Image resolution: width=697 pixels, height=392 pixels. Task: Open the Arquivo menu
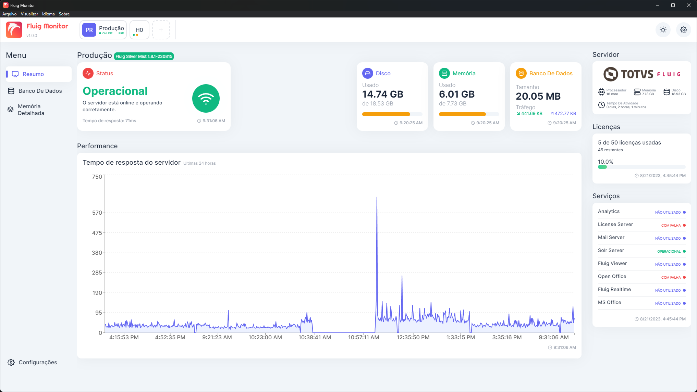tap(9, 14)
